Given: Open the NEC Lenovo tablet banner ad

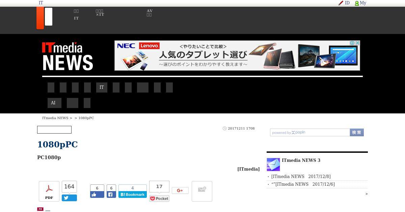Looking at the screenshot, I should pyautogui.click(x=237, y=56).
